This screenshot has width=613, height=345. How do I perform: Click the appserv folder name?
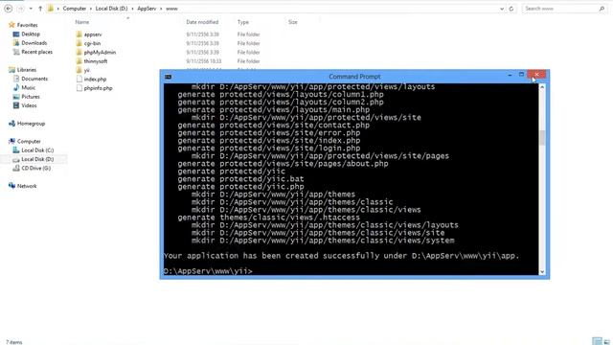click(93, 34)
